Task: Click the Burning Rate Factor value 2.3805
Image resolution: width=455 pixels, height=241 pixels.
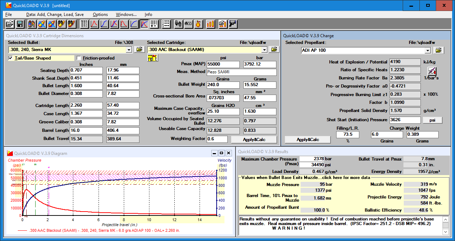Action: pyautogui.click(x=405, y=78)
